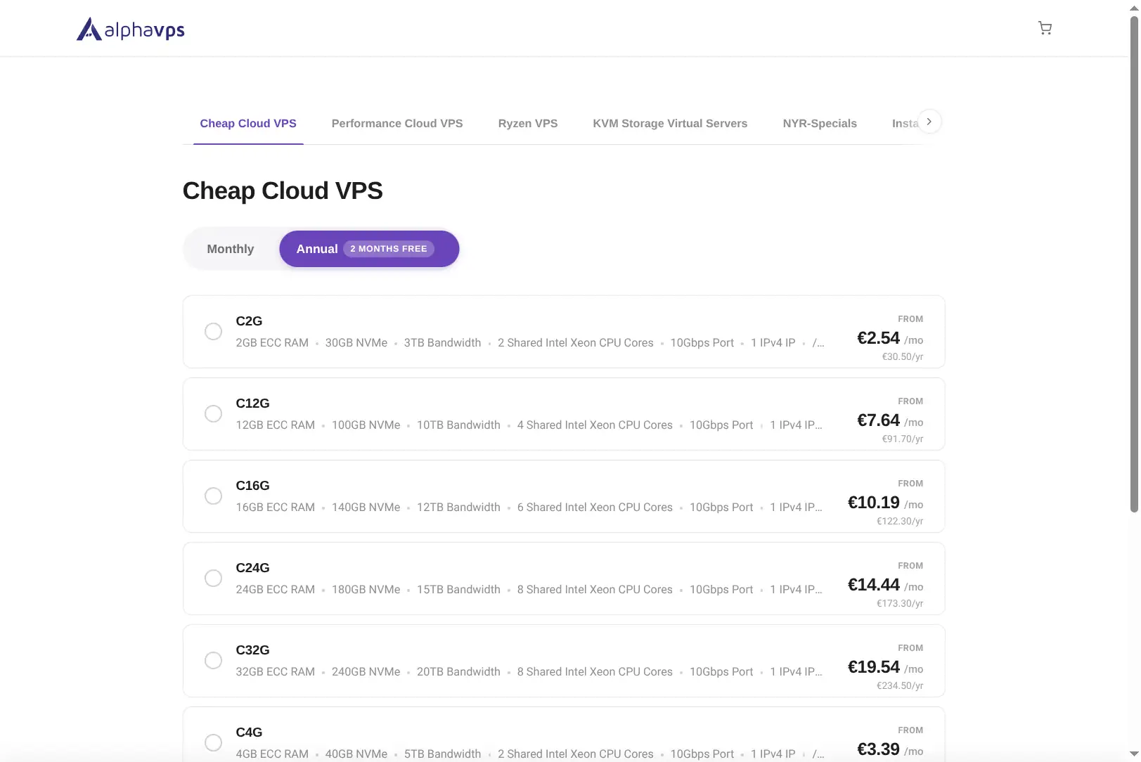This screenshot has height=762, width=1141.
Task: Click the €14.44 monthly price
Action: pyautogui.click(x=873, y=585)
